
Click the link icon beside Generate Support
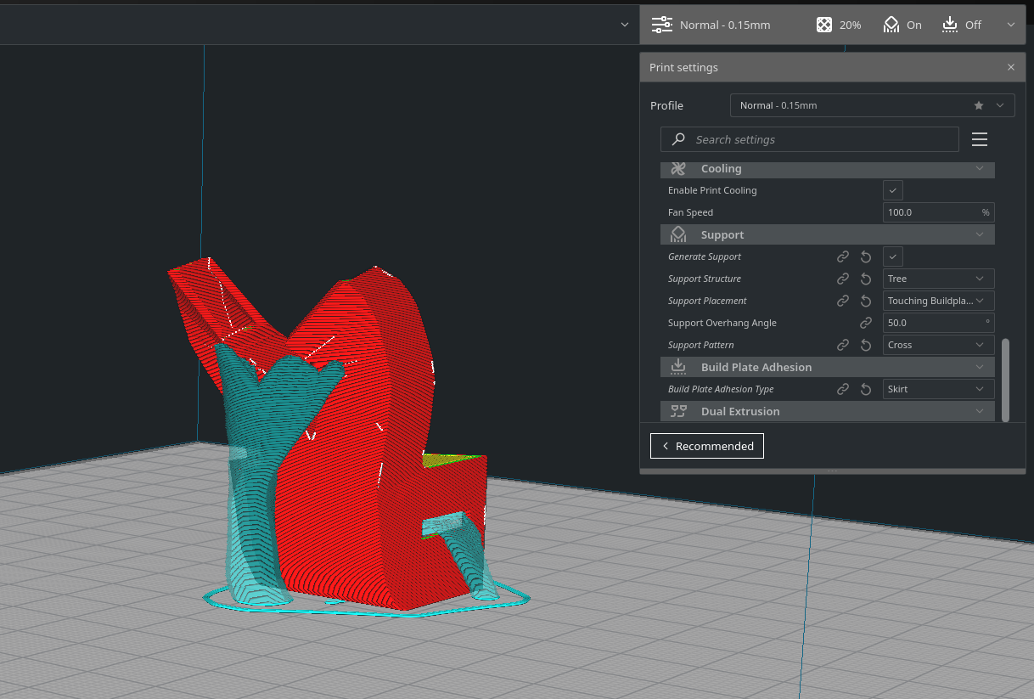point(842,256)
